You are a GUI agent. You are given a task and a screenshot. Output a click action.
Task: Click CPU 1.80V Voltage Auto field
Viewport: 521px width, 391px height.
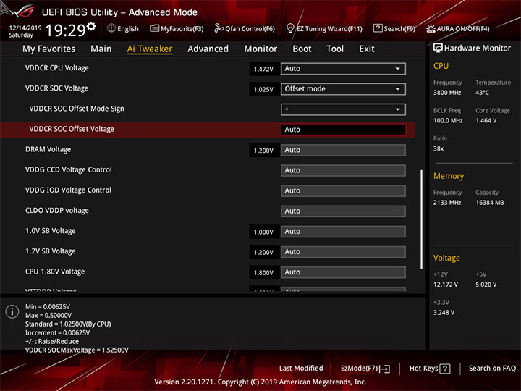coord(343,272)
